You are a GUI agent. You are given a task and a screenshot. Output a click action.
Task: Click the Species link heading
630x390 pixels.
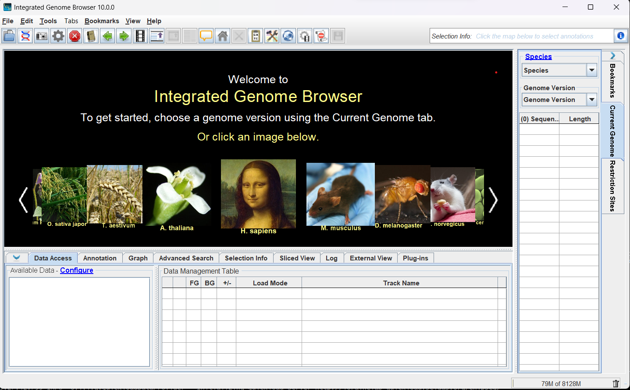tap(538, 56)
